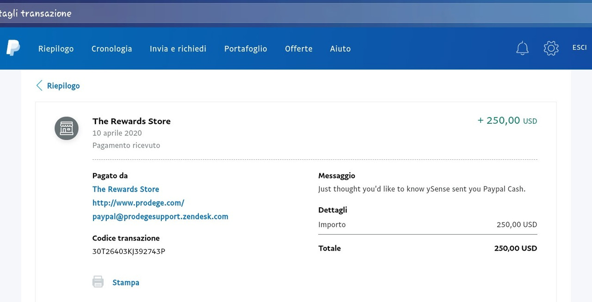Go back via the Riepilogo link

click(63, 86)
